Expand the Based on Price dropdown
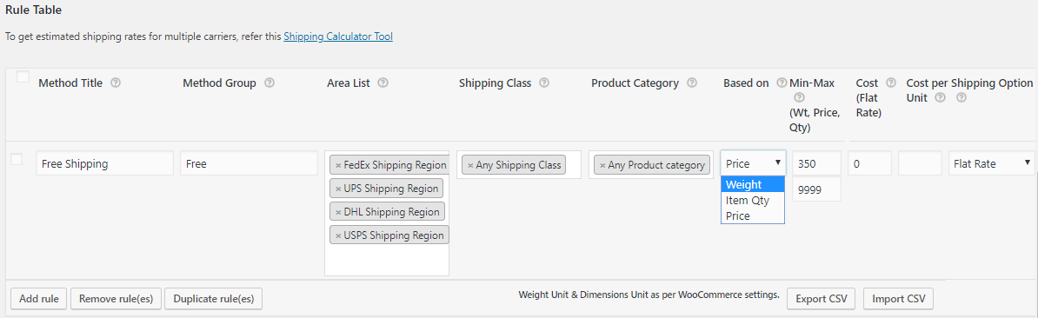 pyautogui.click(x=754, y=163)
